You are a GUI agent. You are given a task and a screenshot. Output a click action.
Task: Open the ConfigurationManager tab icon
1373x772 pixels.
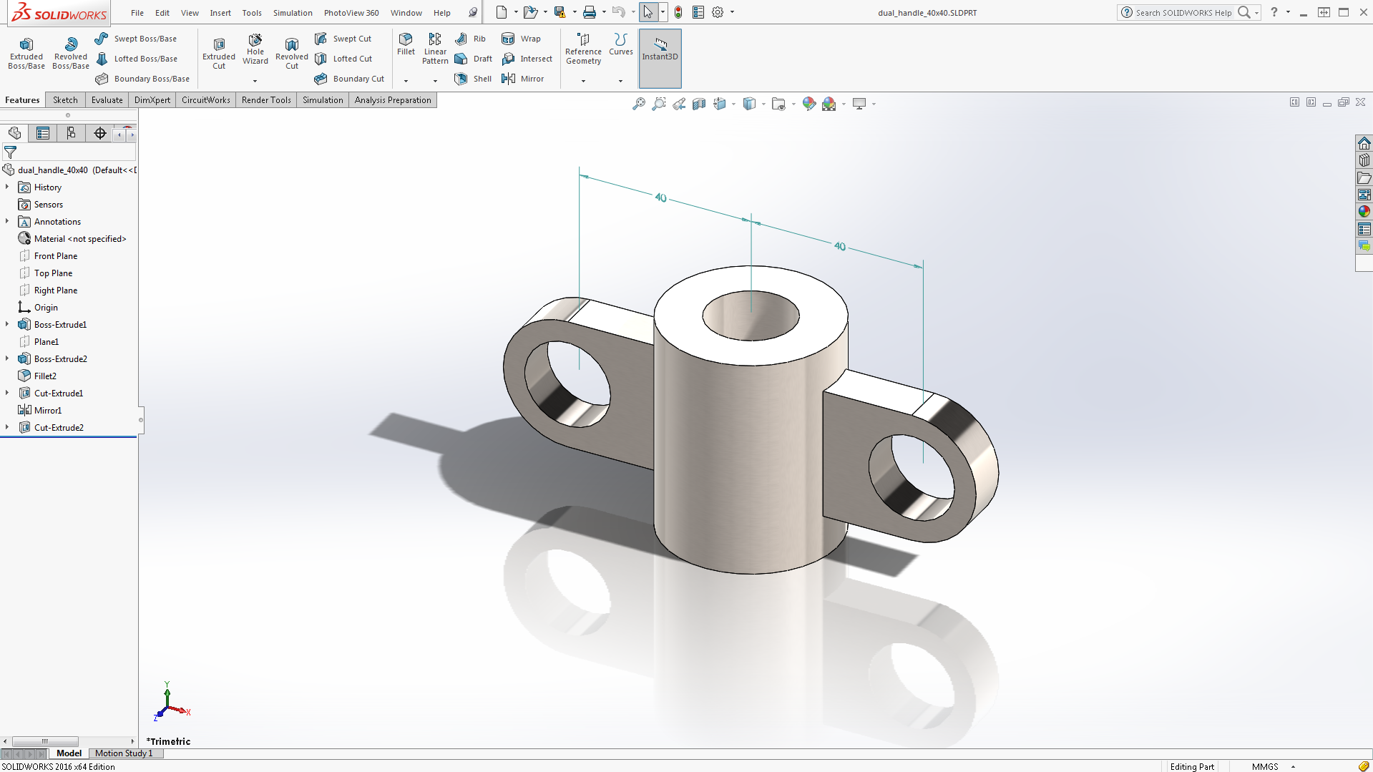[71, 133]
